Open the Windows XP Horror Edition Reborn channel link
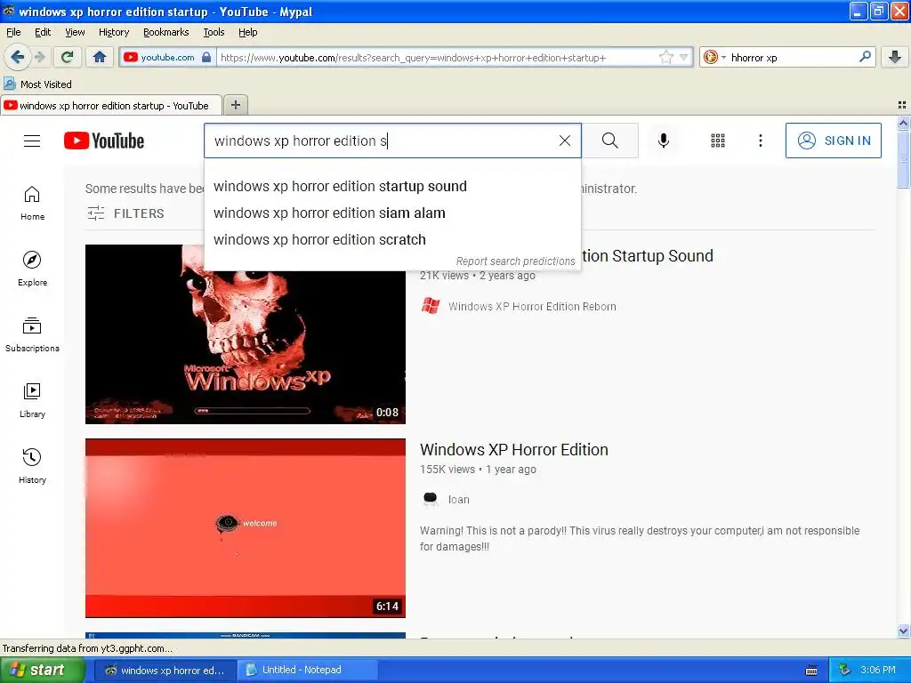 tap(532, 306)
